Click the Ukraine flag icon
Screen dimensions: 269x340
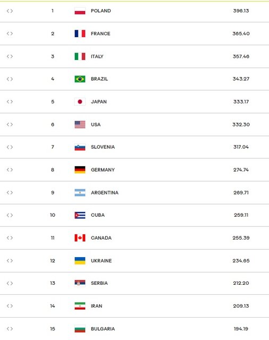(80, 261)
